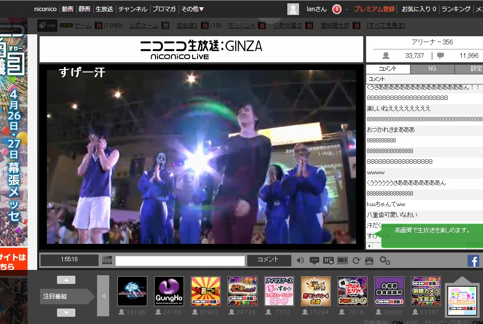Click dictionary icon next to 置鮎龍太郎 tag
This screenshot has height=324, width=483.
click(x=356, y=25)
